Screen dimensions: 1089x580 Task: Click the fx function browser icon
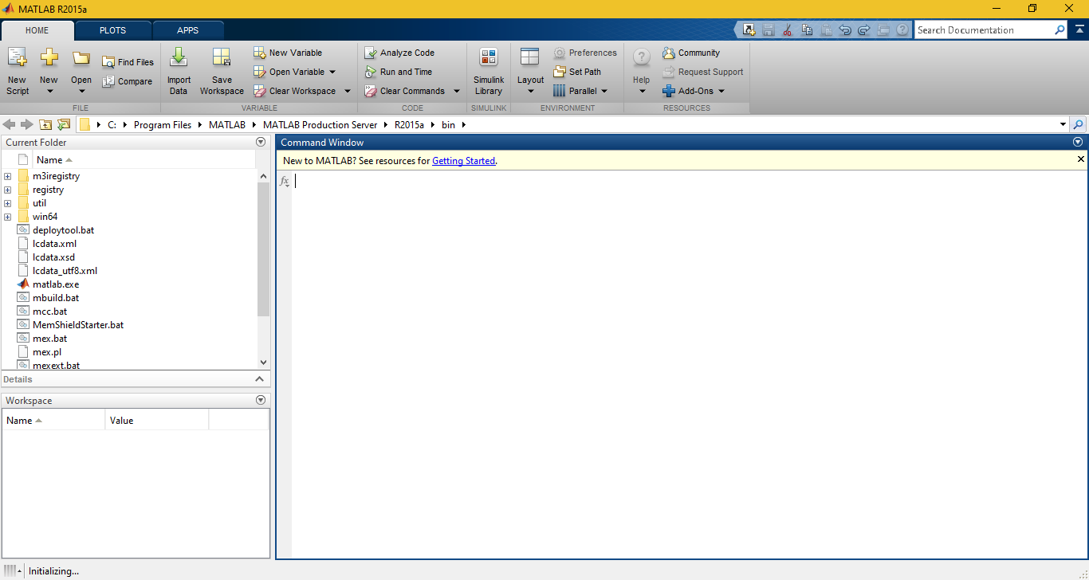point(285,182)
